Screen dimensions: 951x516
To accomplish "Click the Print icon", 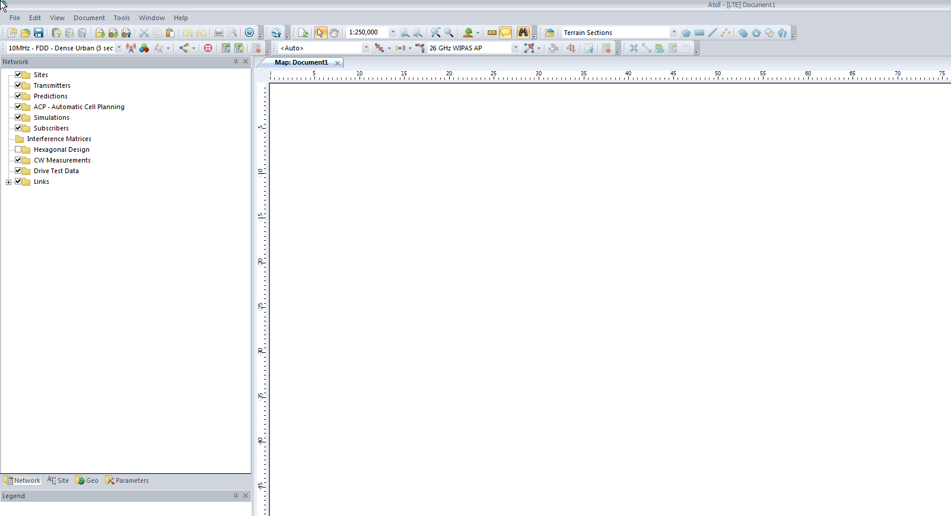I will [x=219, y=33].
